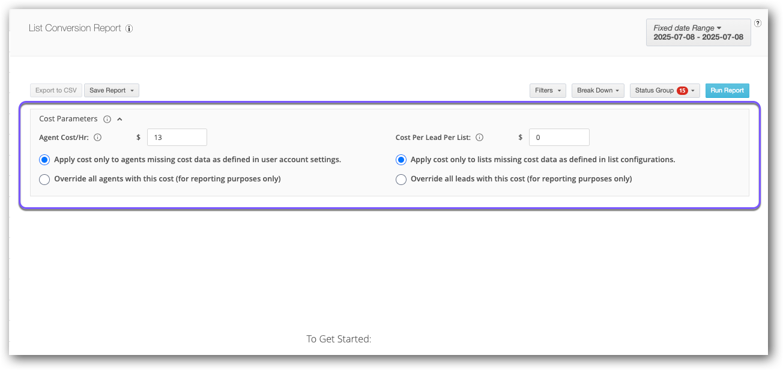This screenshot has height=370, width=783.
Task: Expand the Filters dropdown
Action: tap(547, 91)
